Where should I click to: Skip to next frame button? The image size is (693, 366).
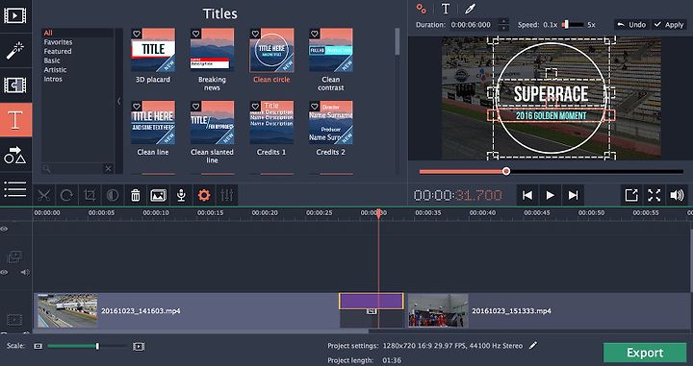(574, 195)
